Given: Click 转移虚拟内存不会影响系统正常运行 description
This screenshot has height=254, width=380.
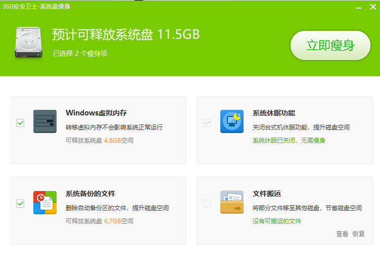Looking at the screenshot, I should pos(114,128).
